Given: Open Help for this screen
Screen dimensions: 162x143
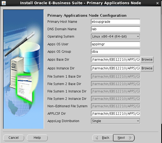Looking at the screenshot, I should [37, 138].
